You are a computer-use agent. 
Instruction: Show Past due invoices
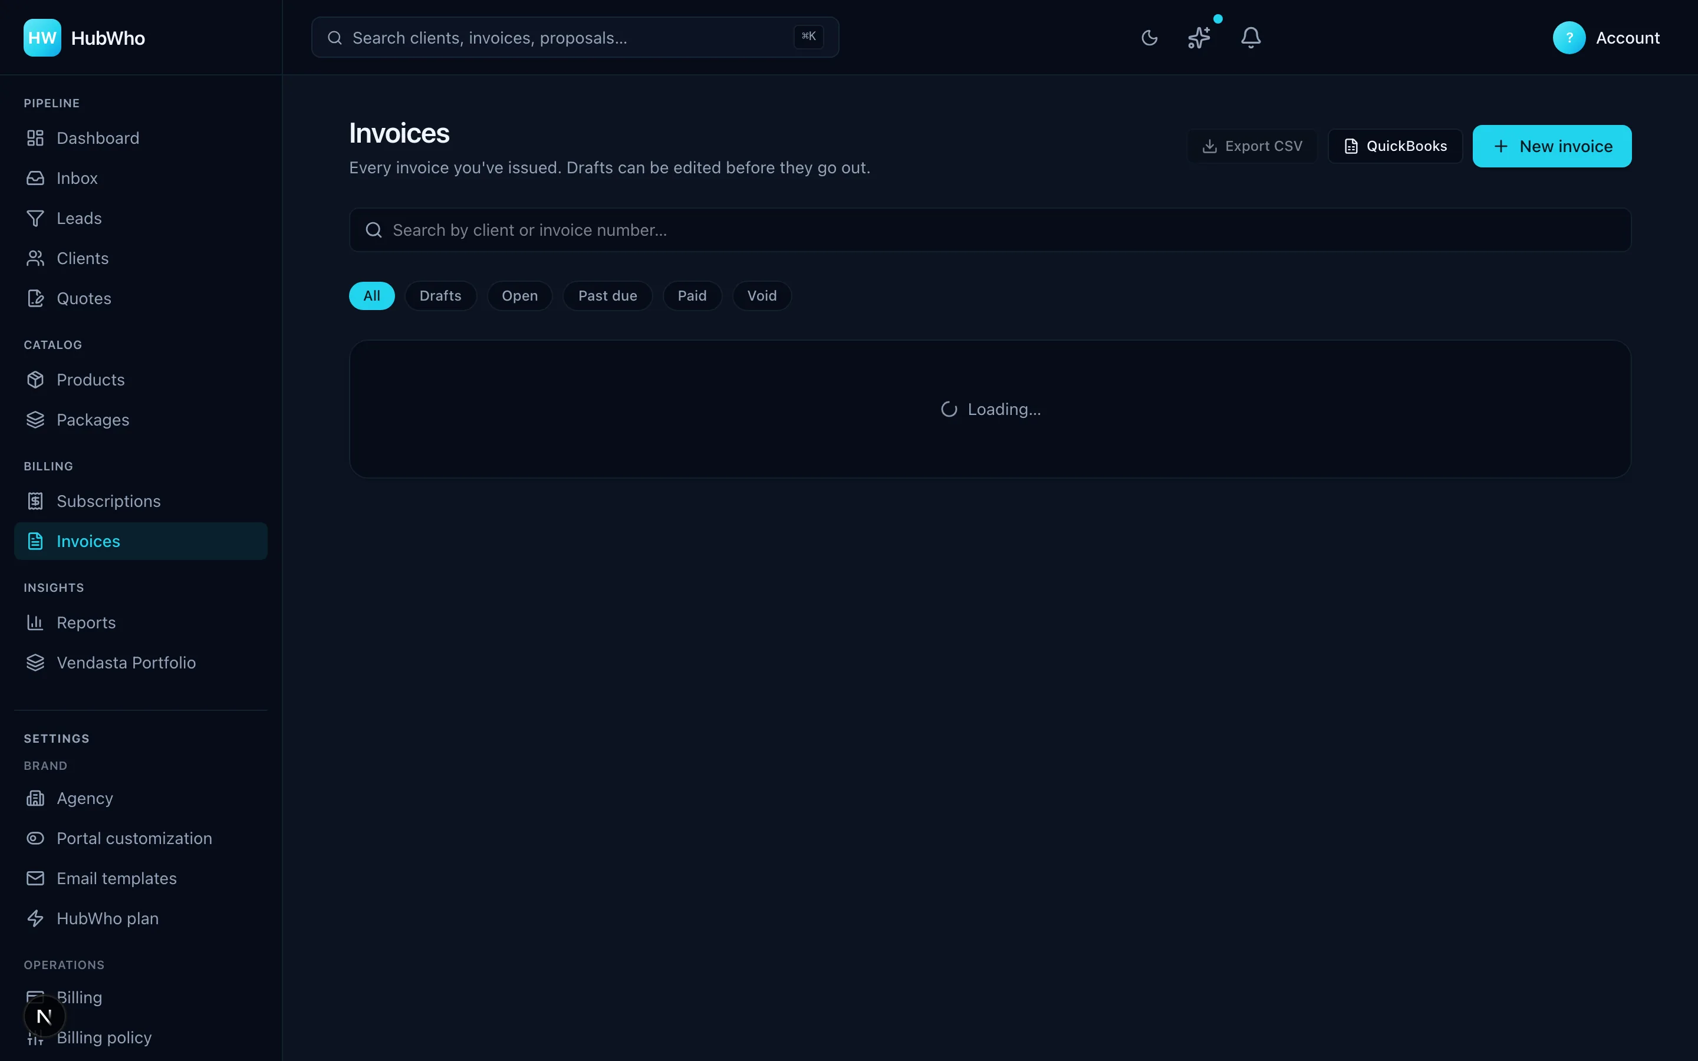click(x=608, y=296)
